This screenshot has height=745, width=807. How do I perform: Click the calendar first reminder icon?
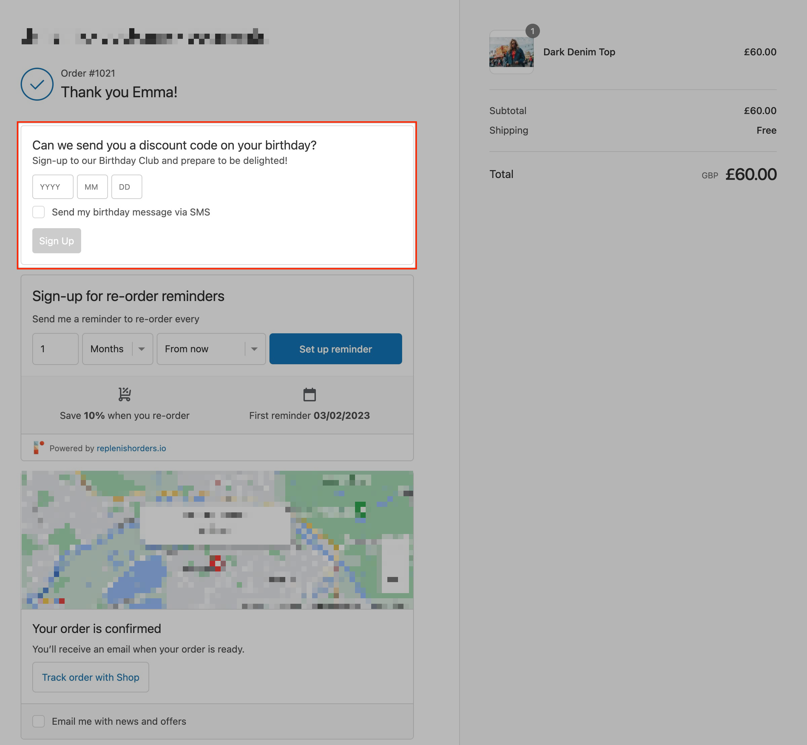(309, 394)
